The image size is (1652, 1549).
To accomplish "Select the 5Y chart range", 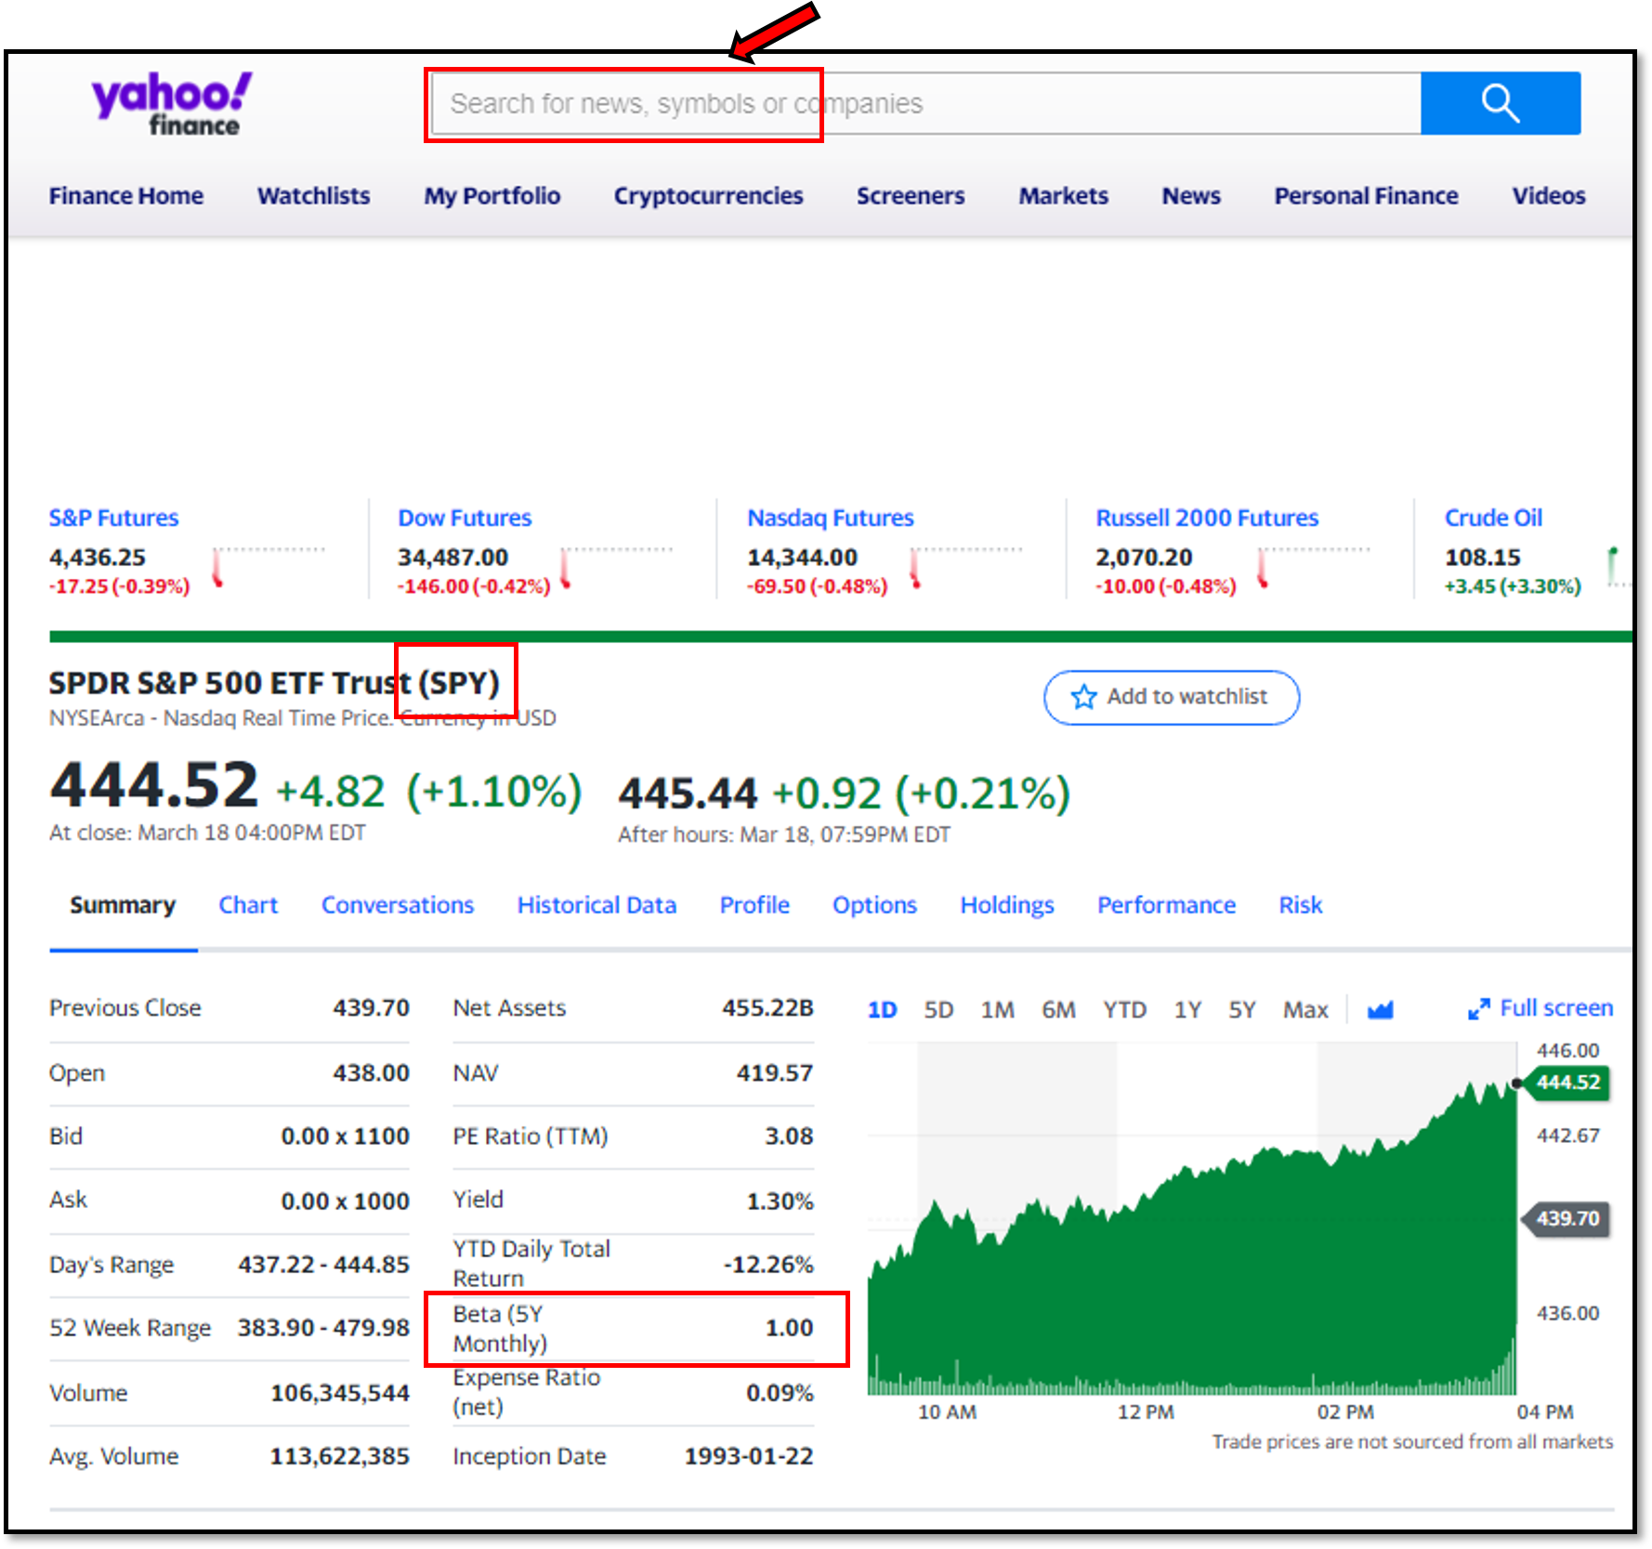I will 1242,1010.
